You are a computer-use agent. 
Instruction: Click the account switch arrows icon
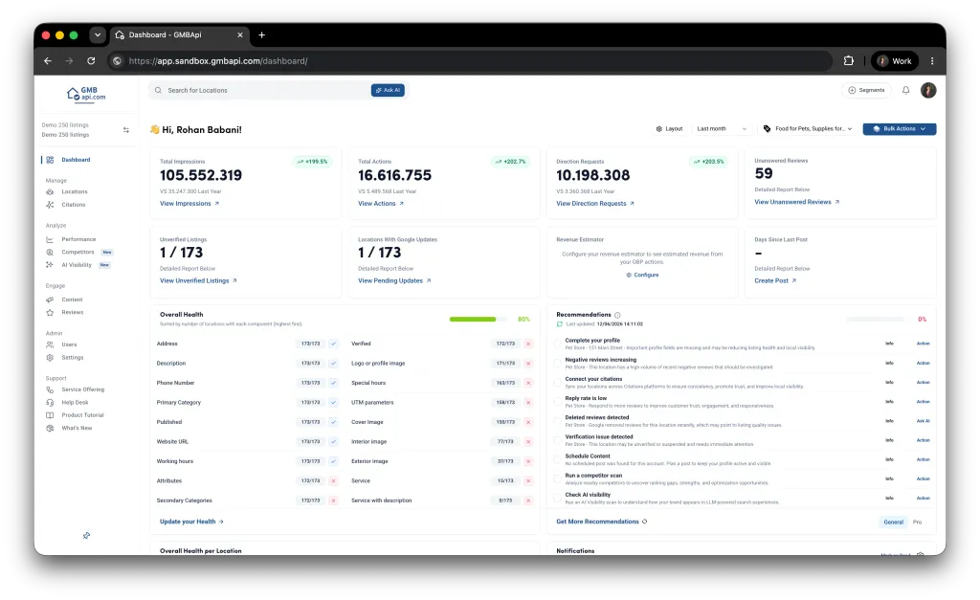pos(126,130)
